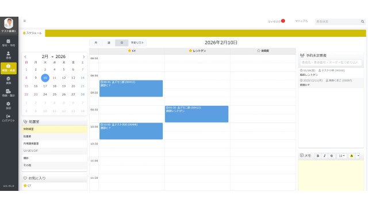Toggle the hamburger menu icon
The width and height of the screenshot is (368, 207).
(25, 21)
